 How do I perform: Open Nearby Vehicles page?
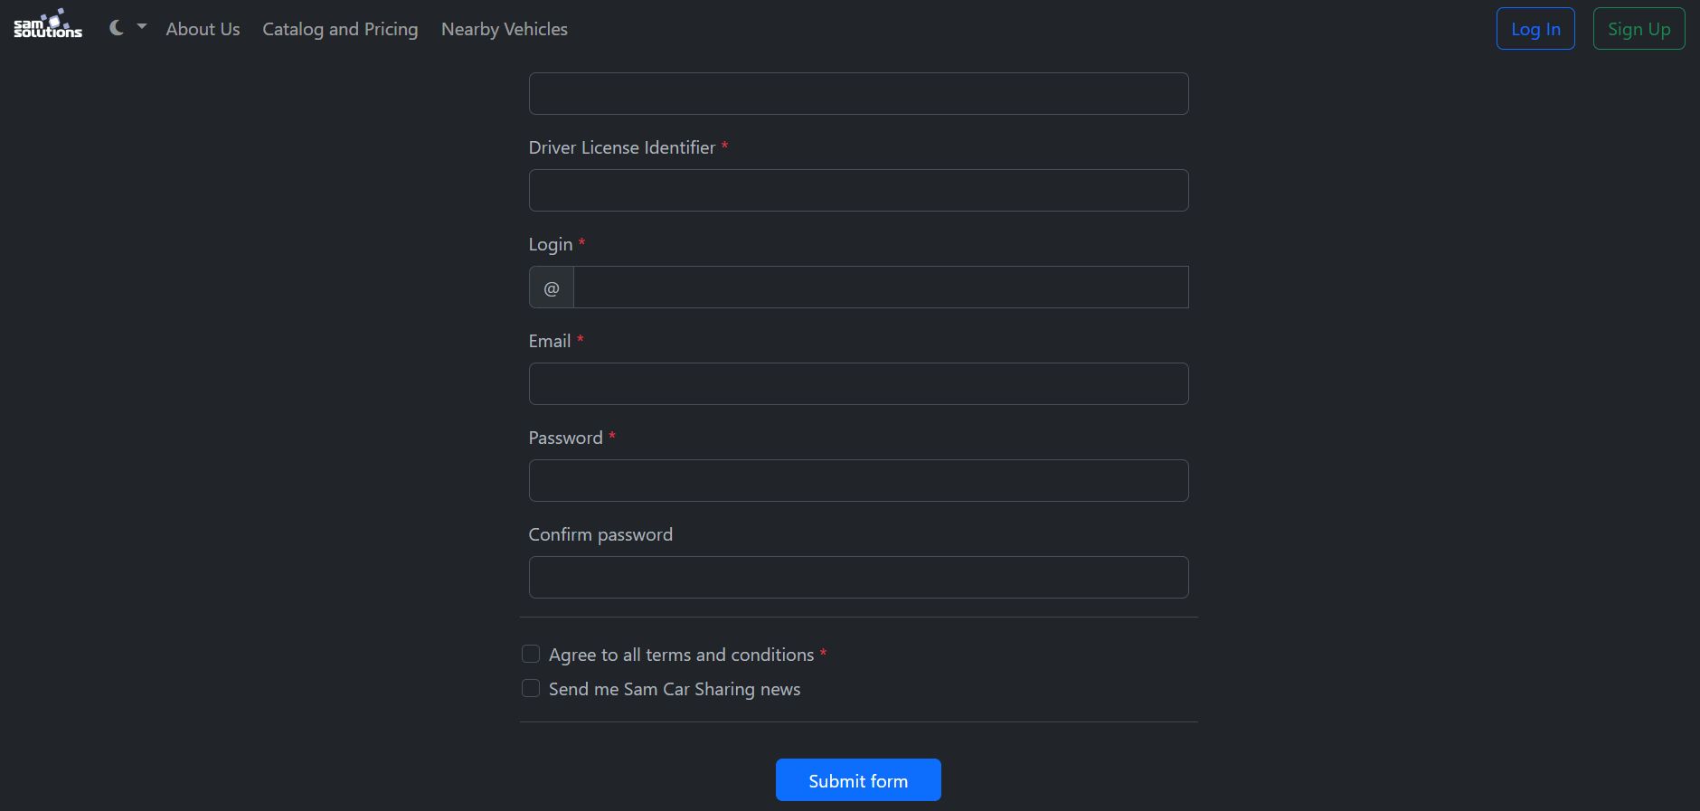(505, 29)
